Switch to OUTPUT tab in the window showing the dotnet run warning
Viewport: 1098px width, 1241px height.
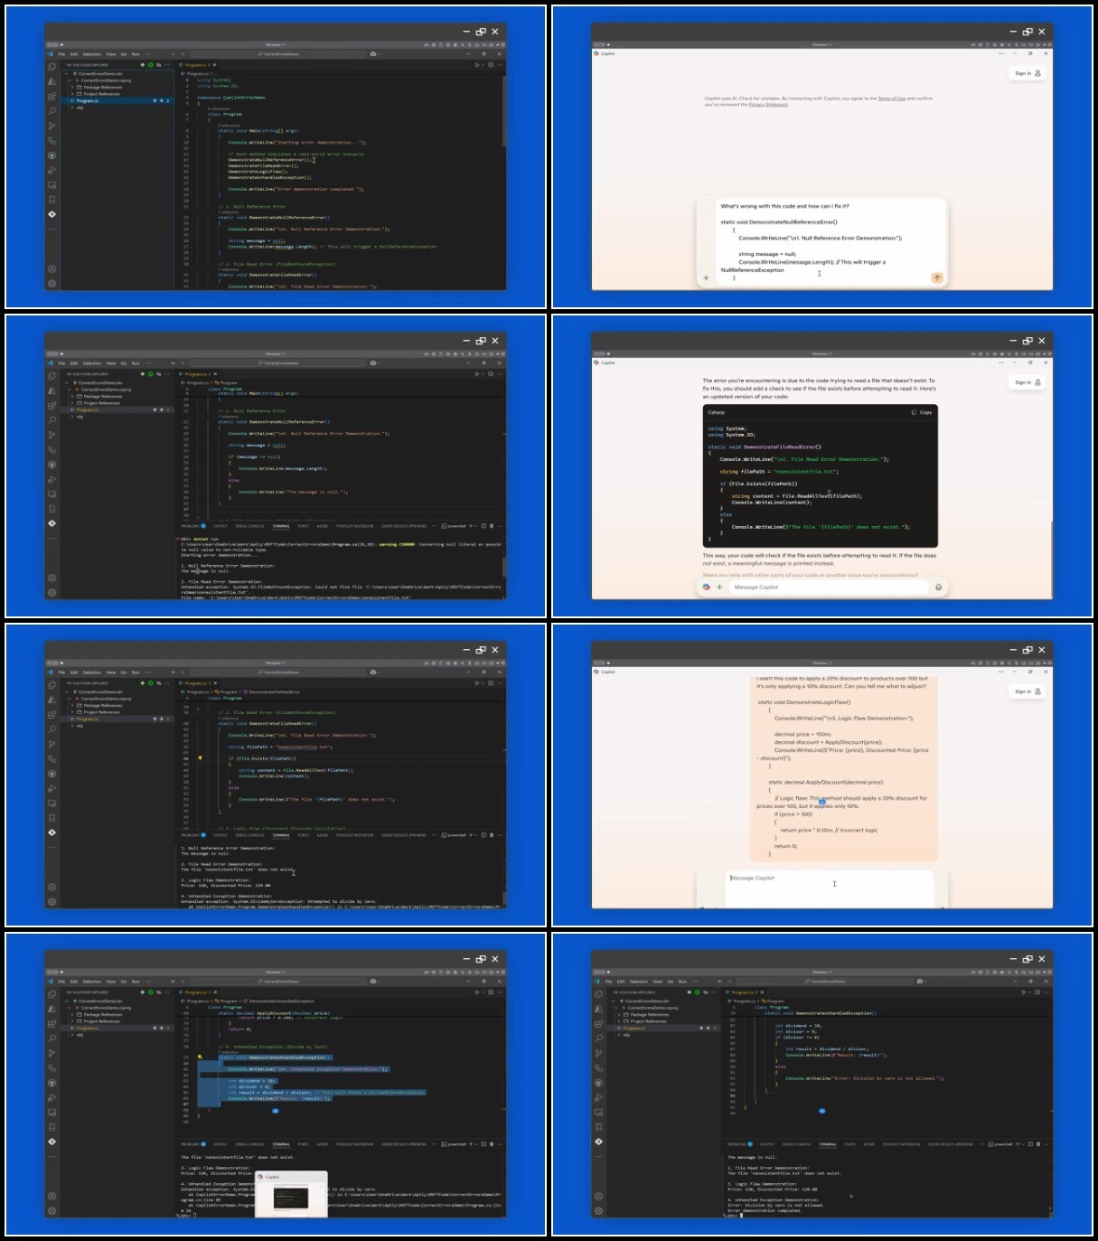pyautogui.click(x=220, y=526)
